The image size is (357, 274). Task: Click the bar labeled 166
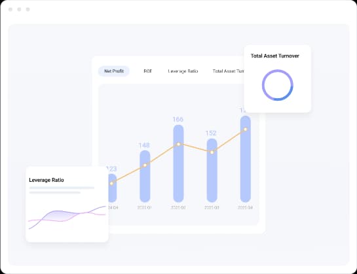click(178, 163)
